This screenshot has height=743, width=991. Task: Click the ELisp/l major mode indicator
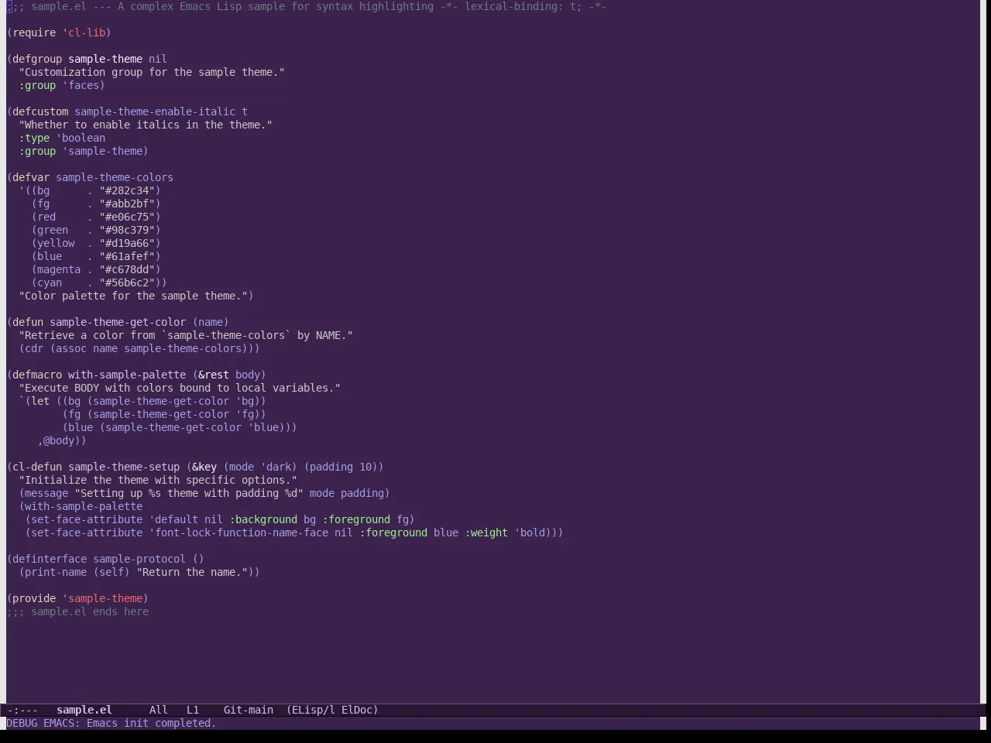[314, 710]
